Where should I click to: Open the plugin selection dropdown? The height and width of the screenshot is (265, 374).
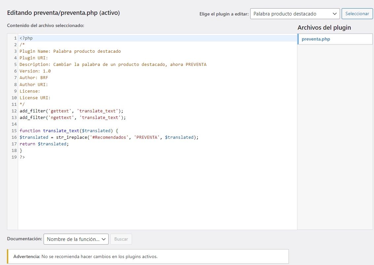click(295, 14)
